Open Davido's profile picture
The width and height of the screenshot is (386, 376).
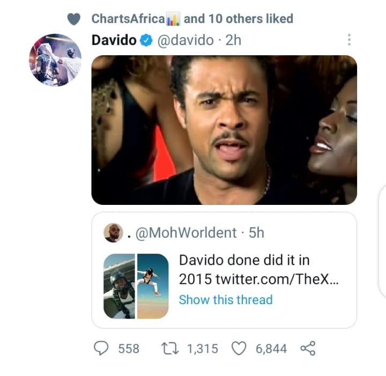[x=55, y=60]
